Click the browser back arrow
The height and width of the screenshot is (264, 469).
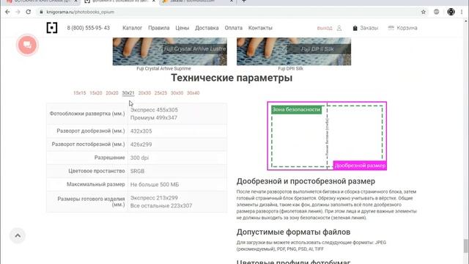point(7,12)
